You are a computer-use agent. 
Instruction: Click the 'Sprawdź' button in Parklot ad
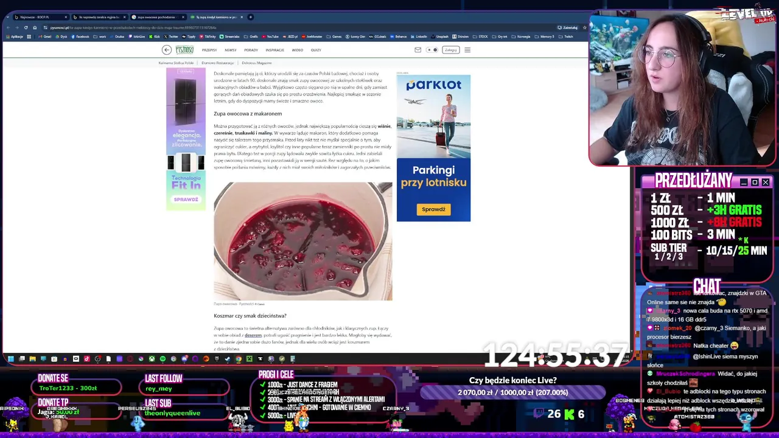pos(433,209)
